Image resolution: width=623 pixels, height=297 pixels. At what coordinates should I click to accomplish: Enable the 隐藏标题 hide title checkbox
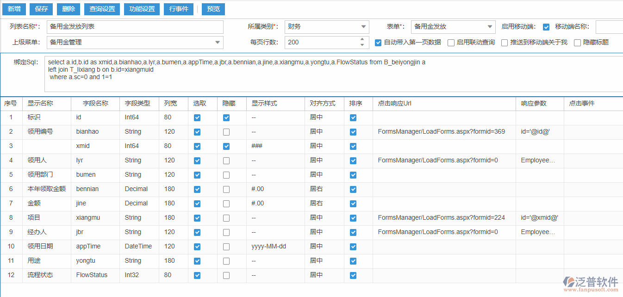tap(577, 43)
